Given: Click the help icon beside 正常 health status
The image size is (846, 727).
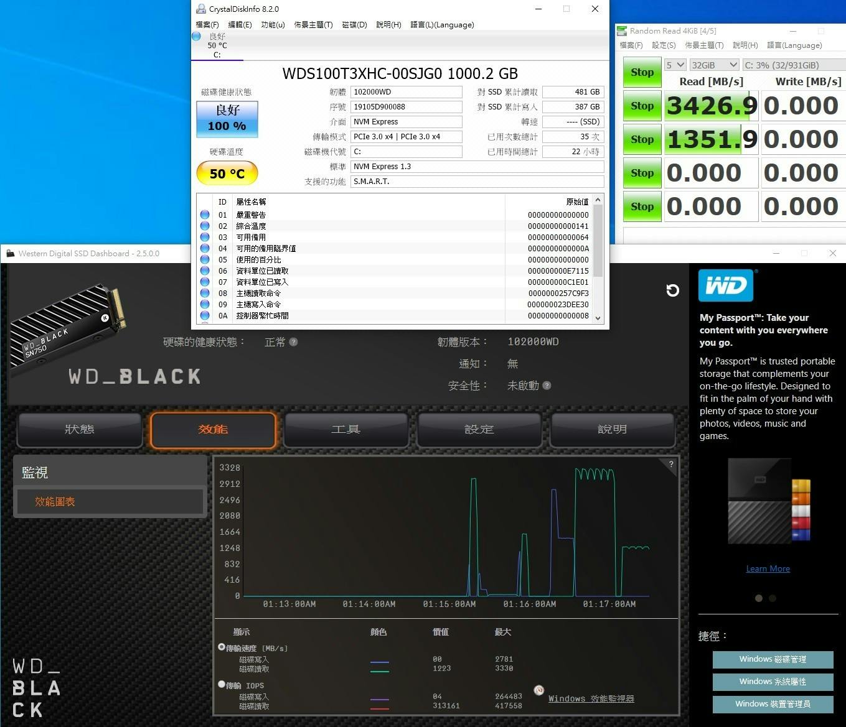Looking at the screenshot, I should pyautogui.click(x=293, y=342).
